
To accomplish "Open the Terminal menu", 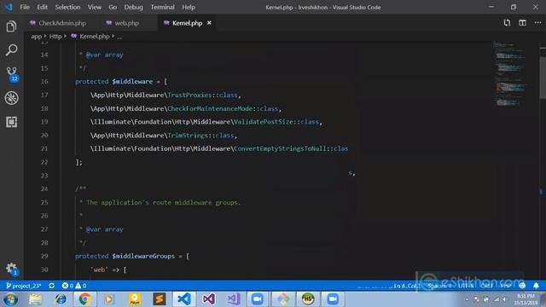I will [x=163, y=8].
